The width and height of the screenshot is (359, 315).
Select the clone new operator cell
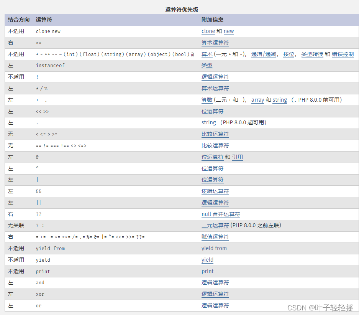click(48, 31)
